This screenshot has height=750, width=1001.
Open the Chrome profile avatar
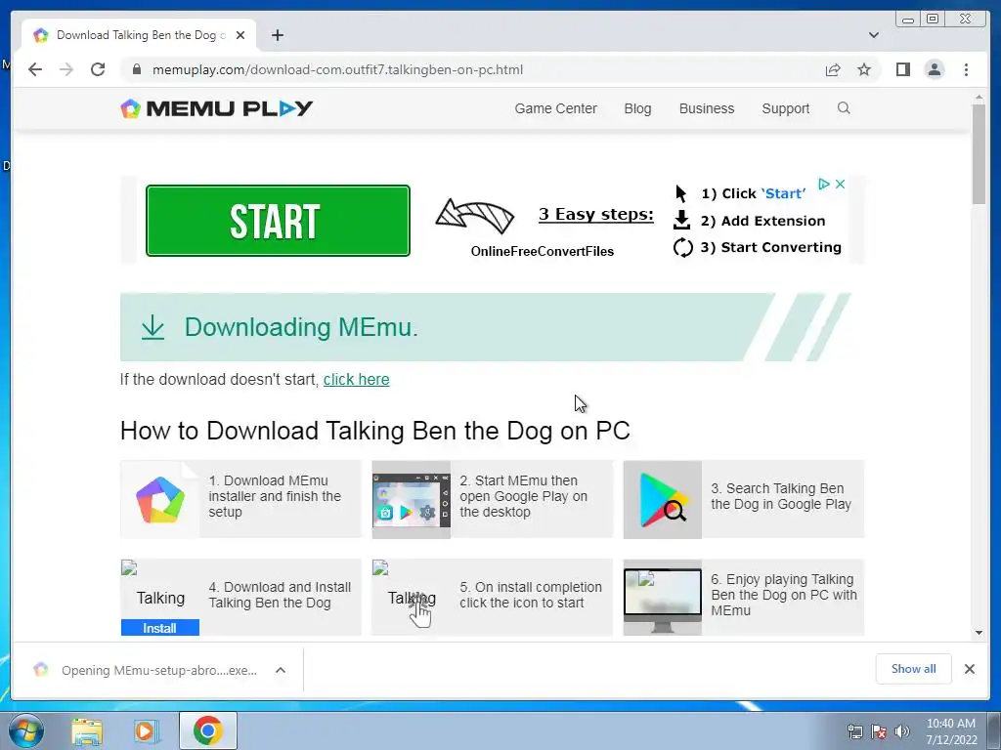pyautogui.click(x=934, y=69)
